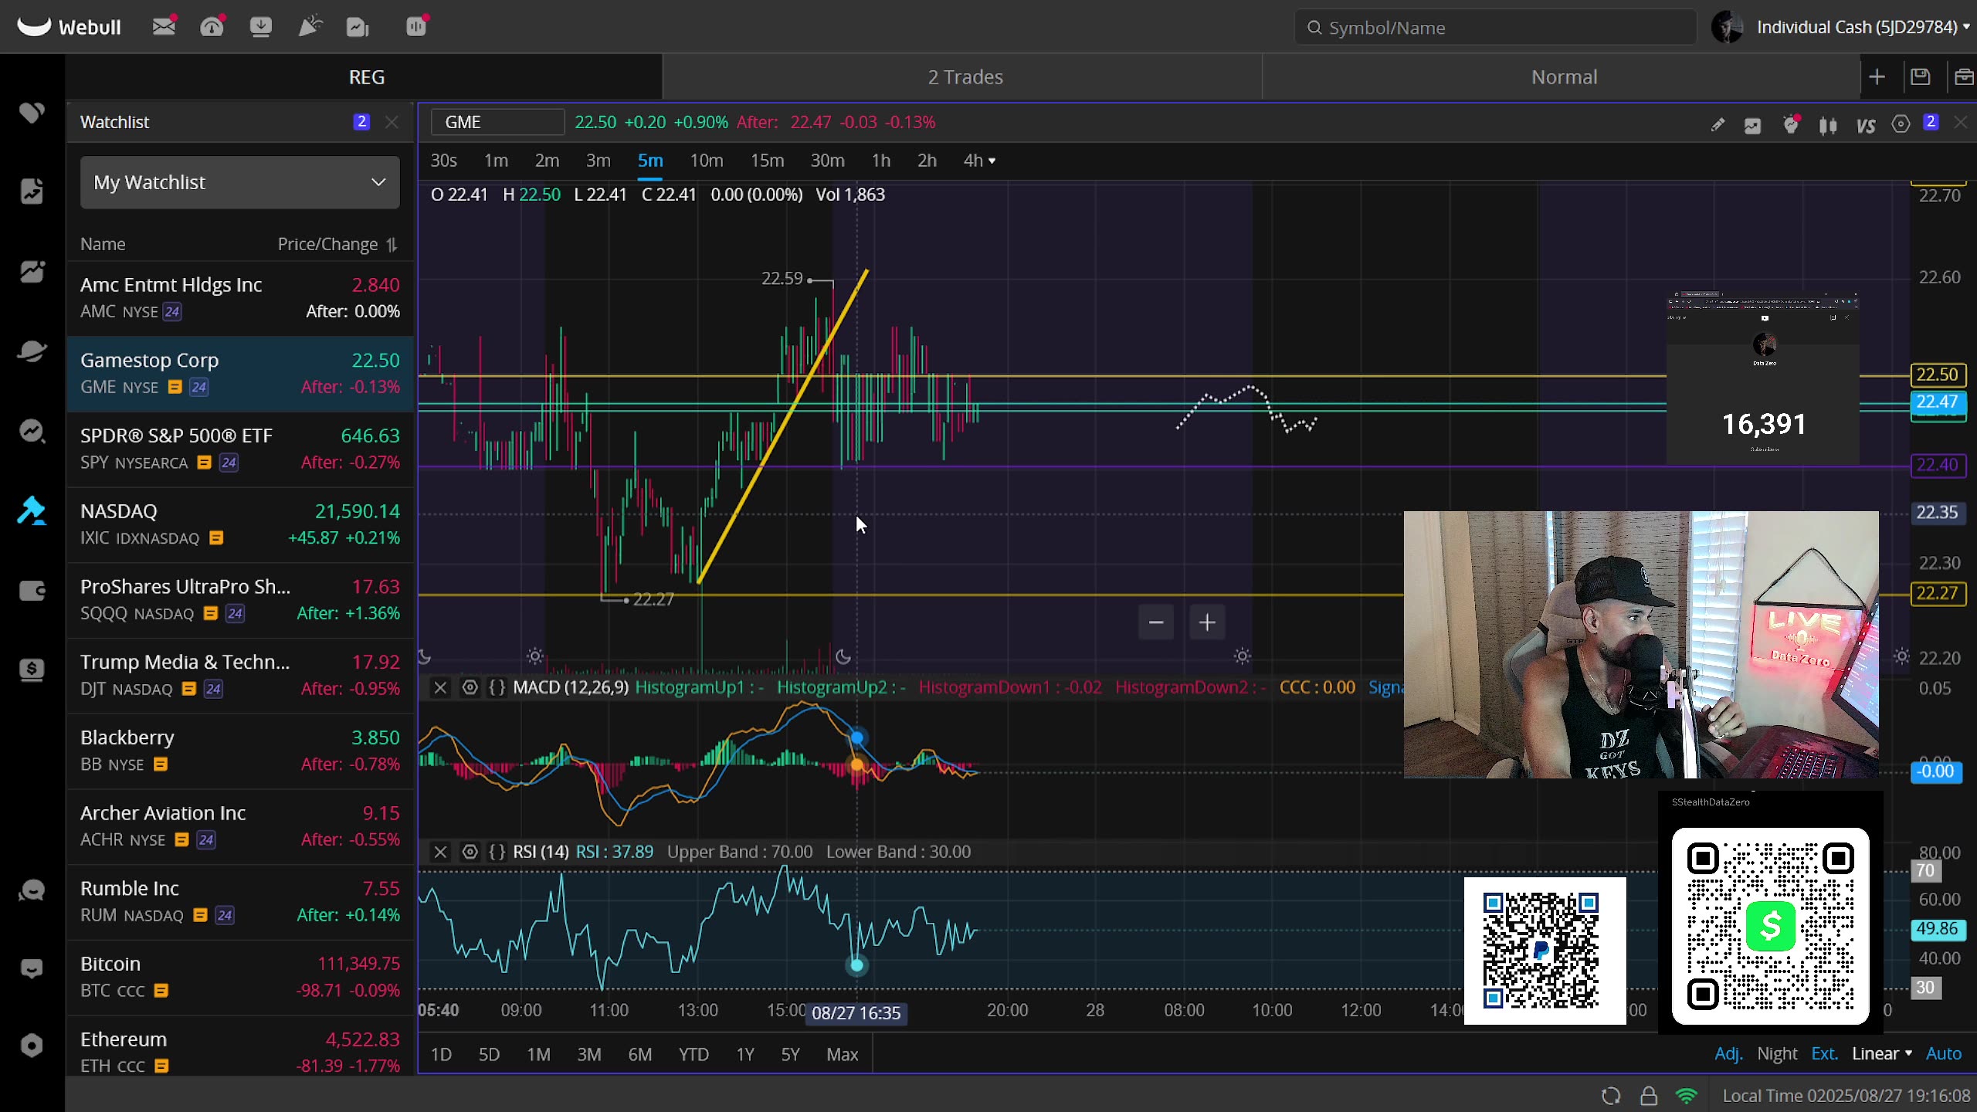
Task: Select the 1D range tab below chart
Action: pos(442,1054)
